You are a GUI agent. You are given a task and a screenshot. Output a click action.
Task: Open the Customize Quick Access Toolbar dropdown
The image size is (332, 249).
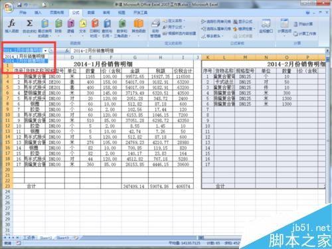coord(52,5)
